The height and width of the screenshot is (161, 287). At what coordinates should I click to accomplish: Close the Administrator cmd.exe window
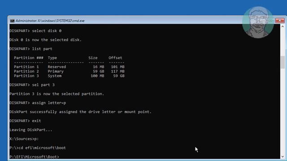pos(280,21)
